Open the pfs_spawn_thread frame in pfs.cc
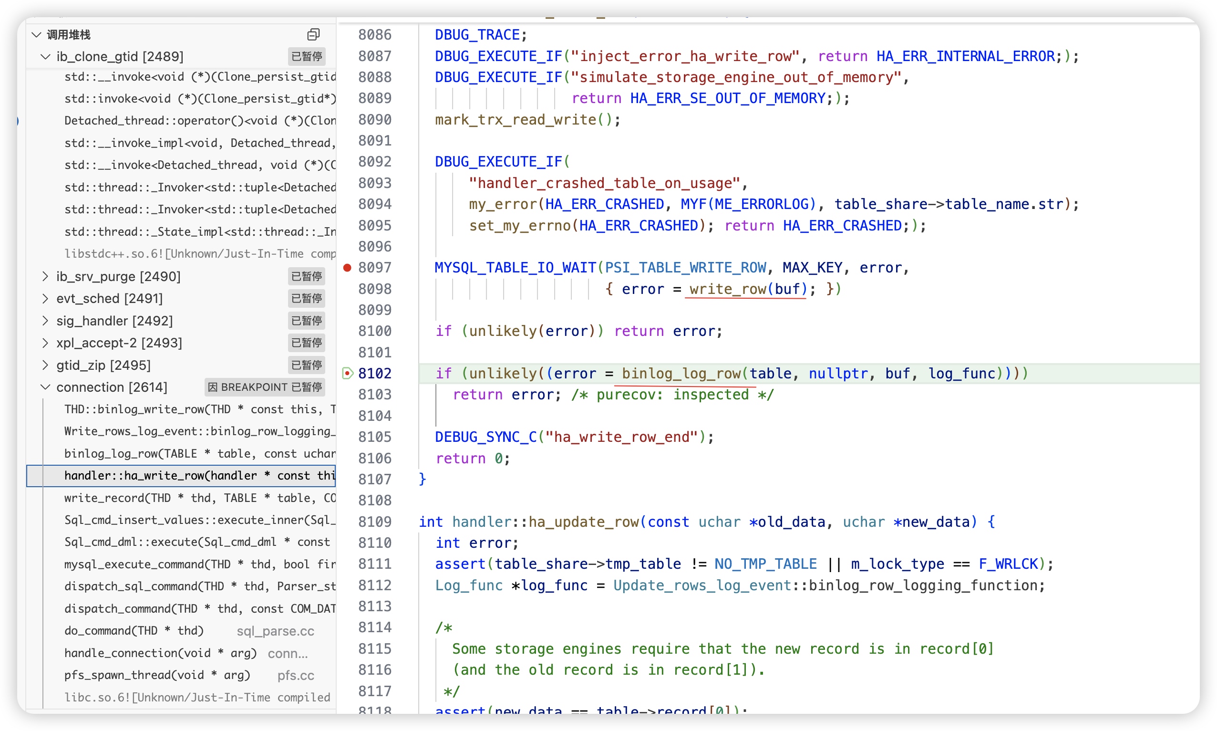1217x731 pixels. 157,675
